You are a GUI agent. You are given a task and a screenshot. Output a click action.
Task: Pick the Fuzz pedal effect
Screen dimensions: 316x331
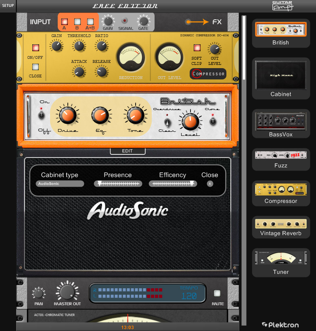280,155
